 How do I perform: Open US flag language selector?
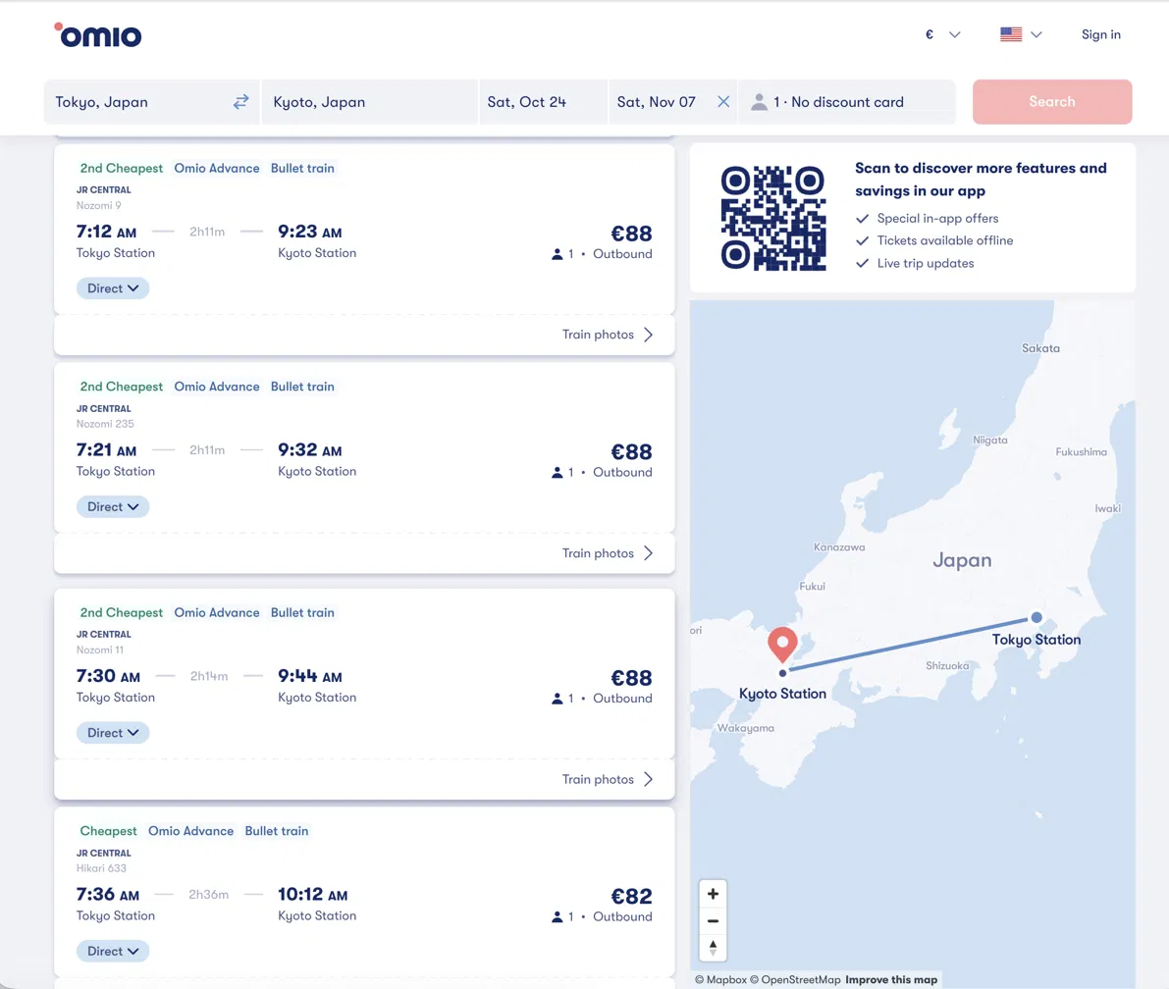tap(1021, 34)
